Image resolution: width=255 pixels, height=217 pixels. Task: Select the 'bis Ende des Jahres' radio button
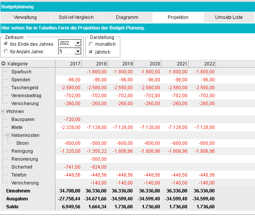6,44
